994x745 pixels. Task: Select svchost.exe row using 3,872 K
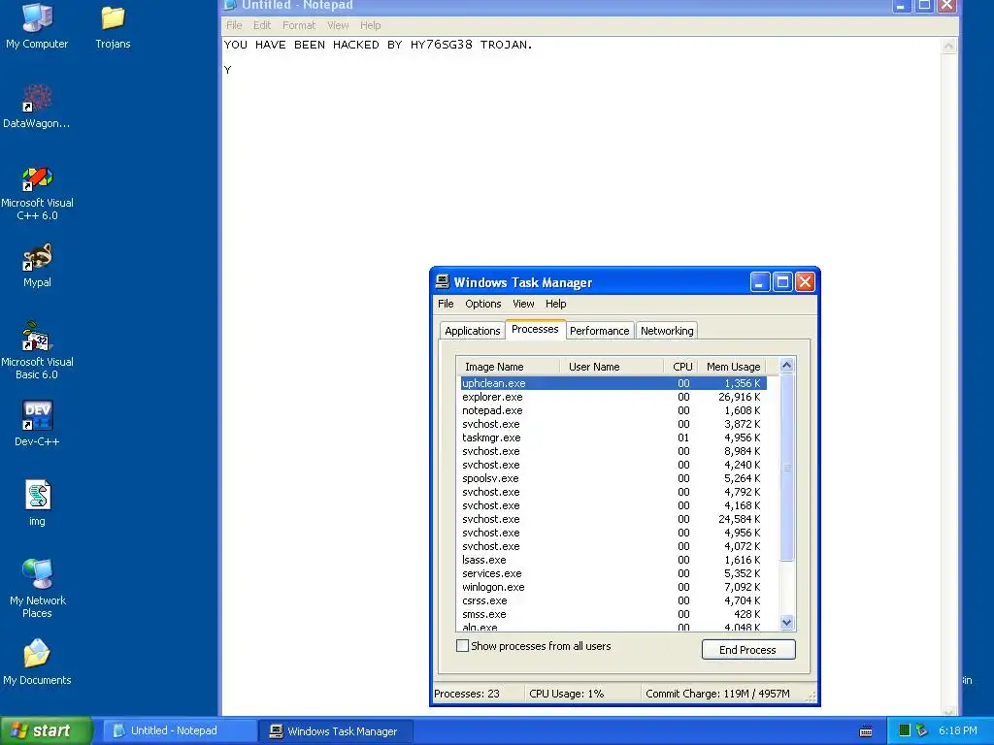coord(613,425)
